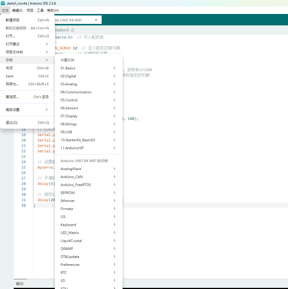This screenshot has height=289, width=288.
Task: Open LiquidCrystal examples submenu
Action: click(89, 241)
